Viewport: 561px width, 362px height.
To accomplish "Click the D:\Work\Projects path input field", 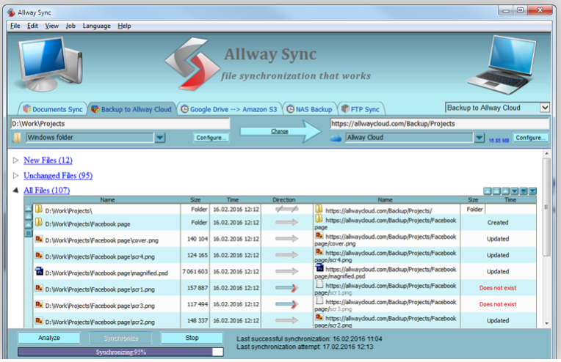I will pos(120,124).
